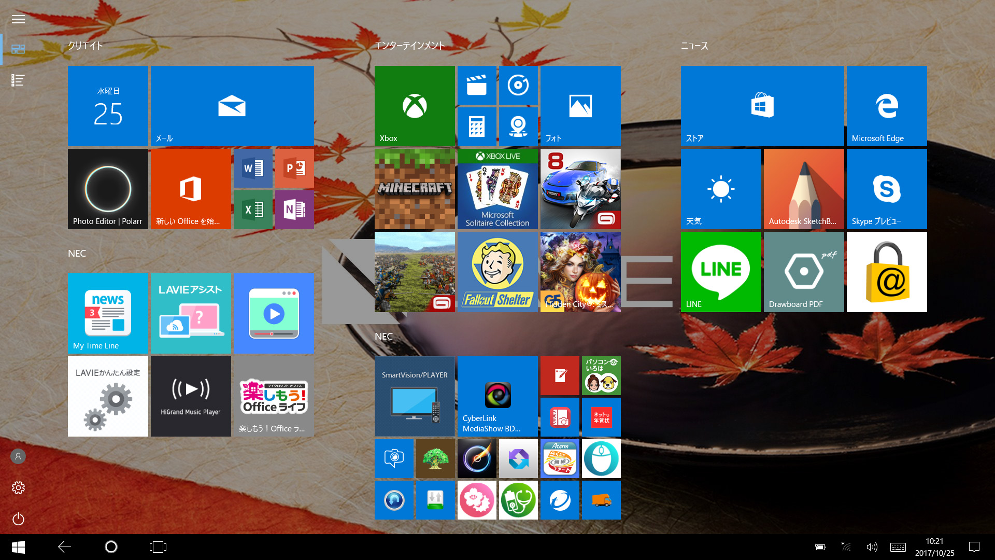Switch to the all apps list view
The image size is (995, 560).
click(x=18, y=80)
